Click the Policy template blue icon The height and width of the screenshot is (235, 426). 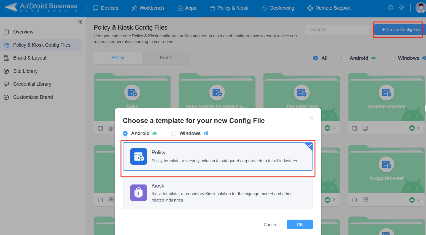click(x=139, y=156)
